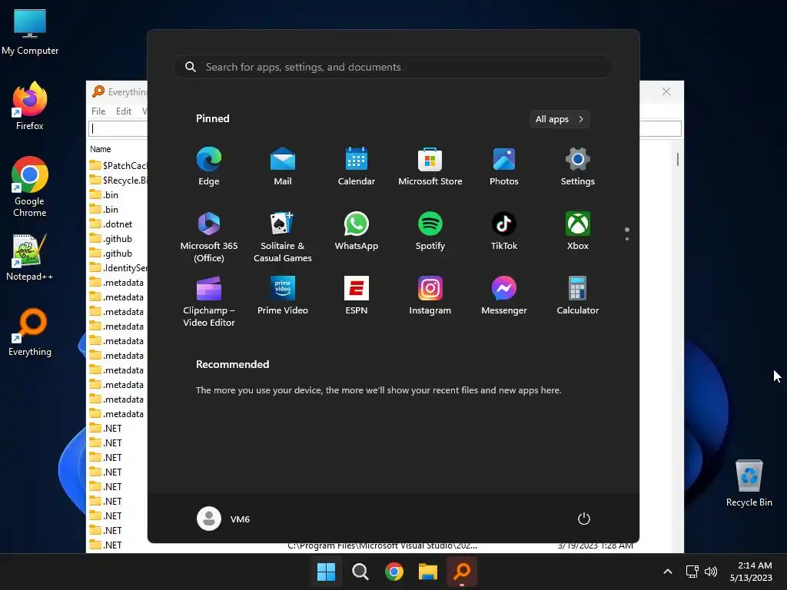
Task: Open Edit menu in Everything window
Action: pyautogui.click(x=124, y=111)
